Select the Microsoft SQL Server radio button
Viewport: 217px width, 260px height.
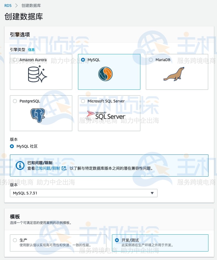pos(83,101)
